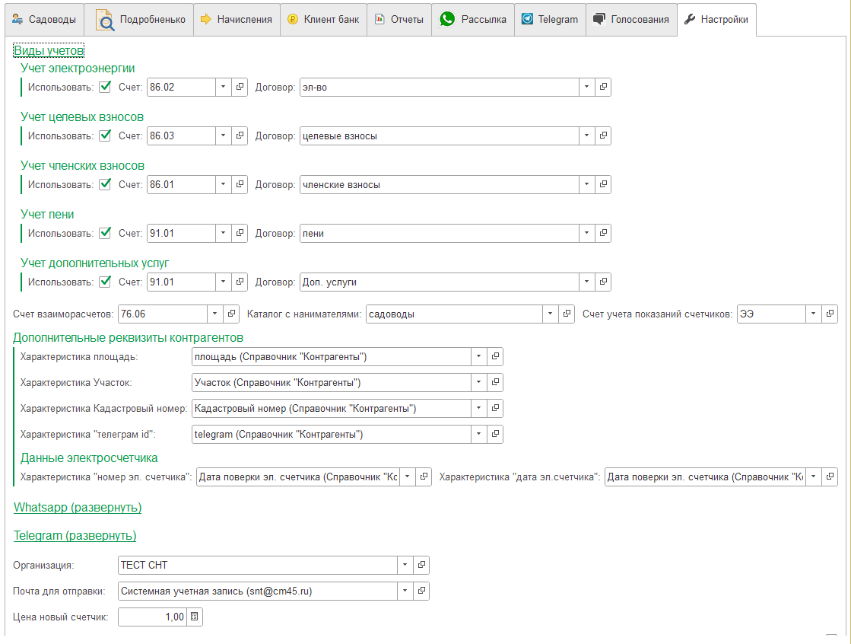The image size is (851, 644).
Task: Open form icon for 'эл-во' contract field
Action: coord(603,88)
